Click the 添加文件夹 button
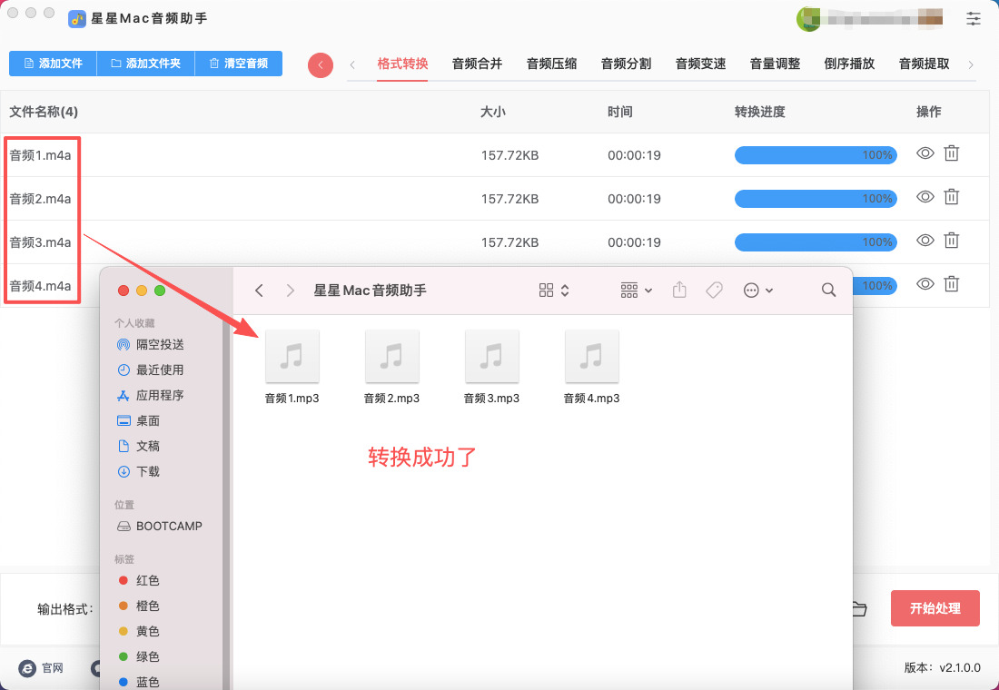 point(146,64)
